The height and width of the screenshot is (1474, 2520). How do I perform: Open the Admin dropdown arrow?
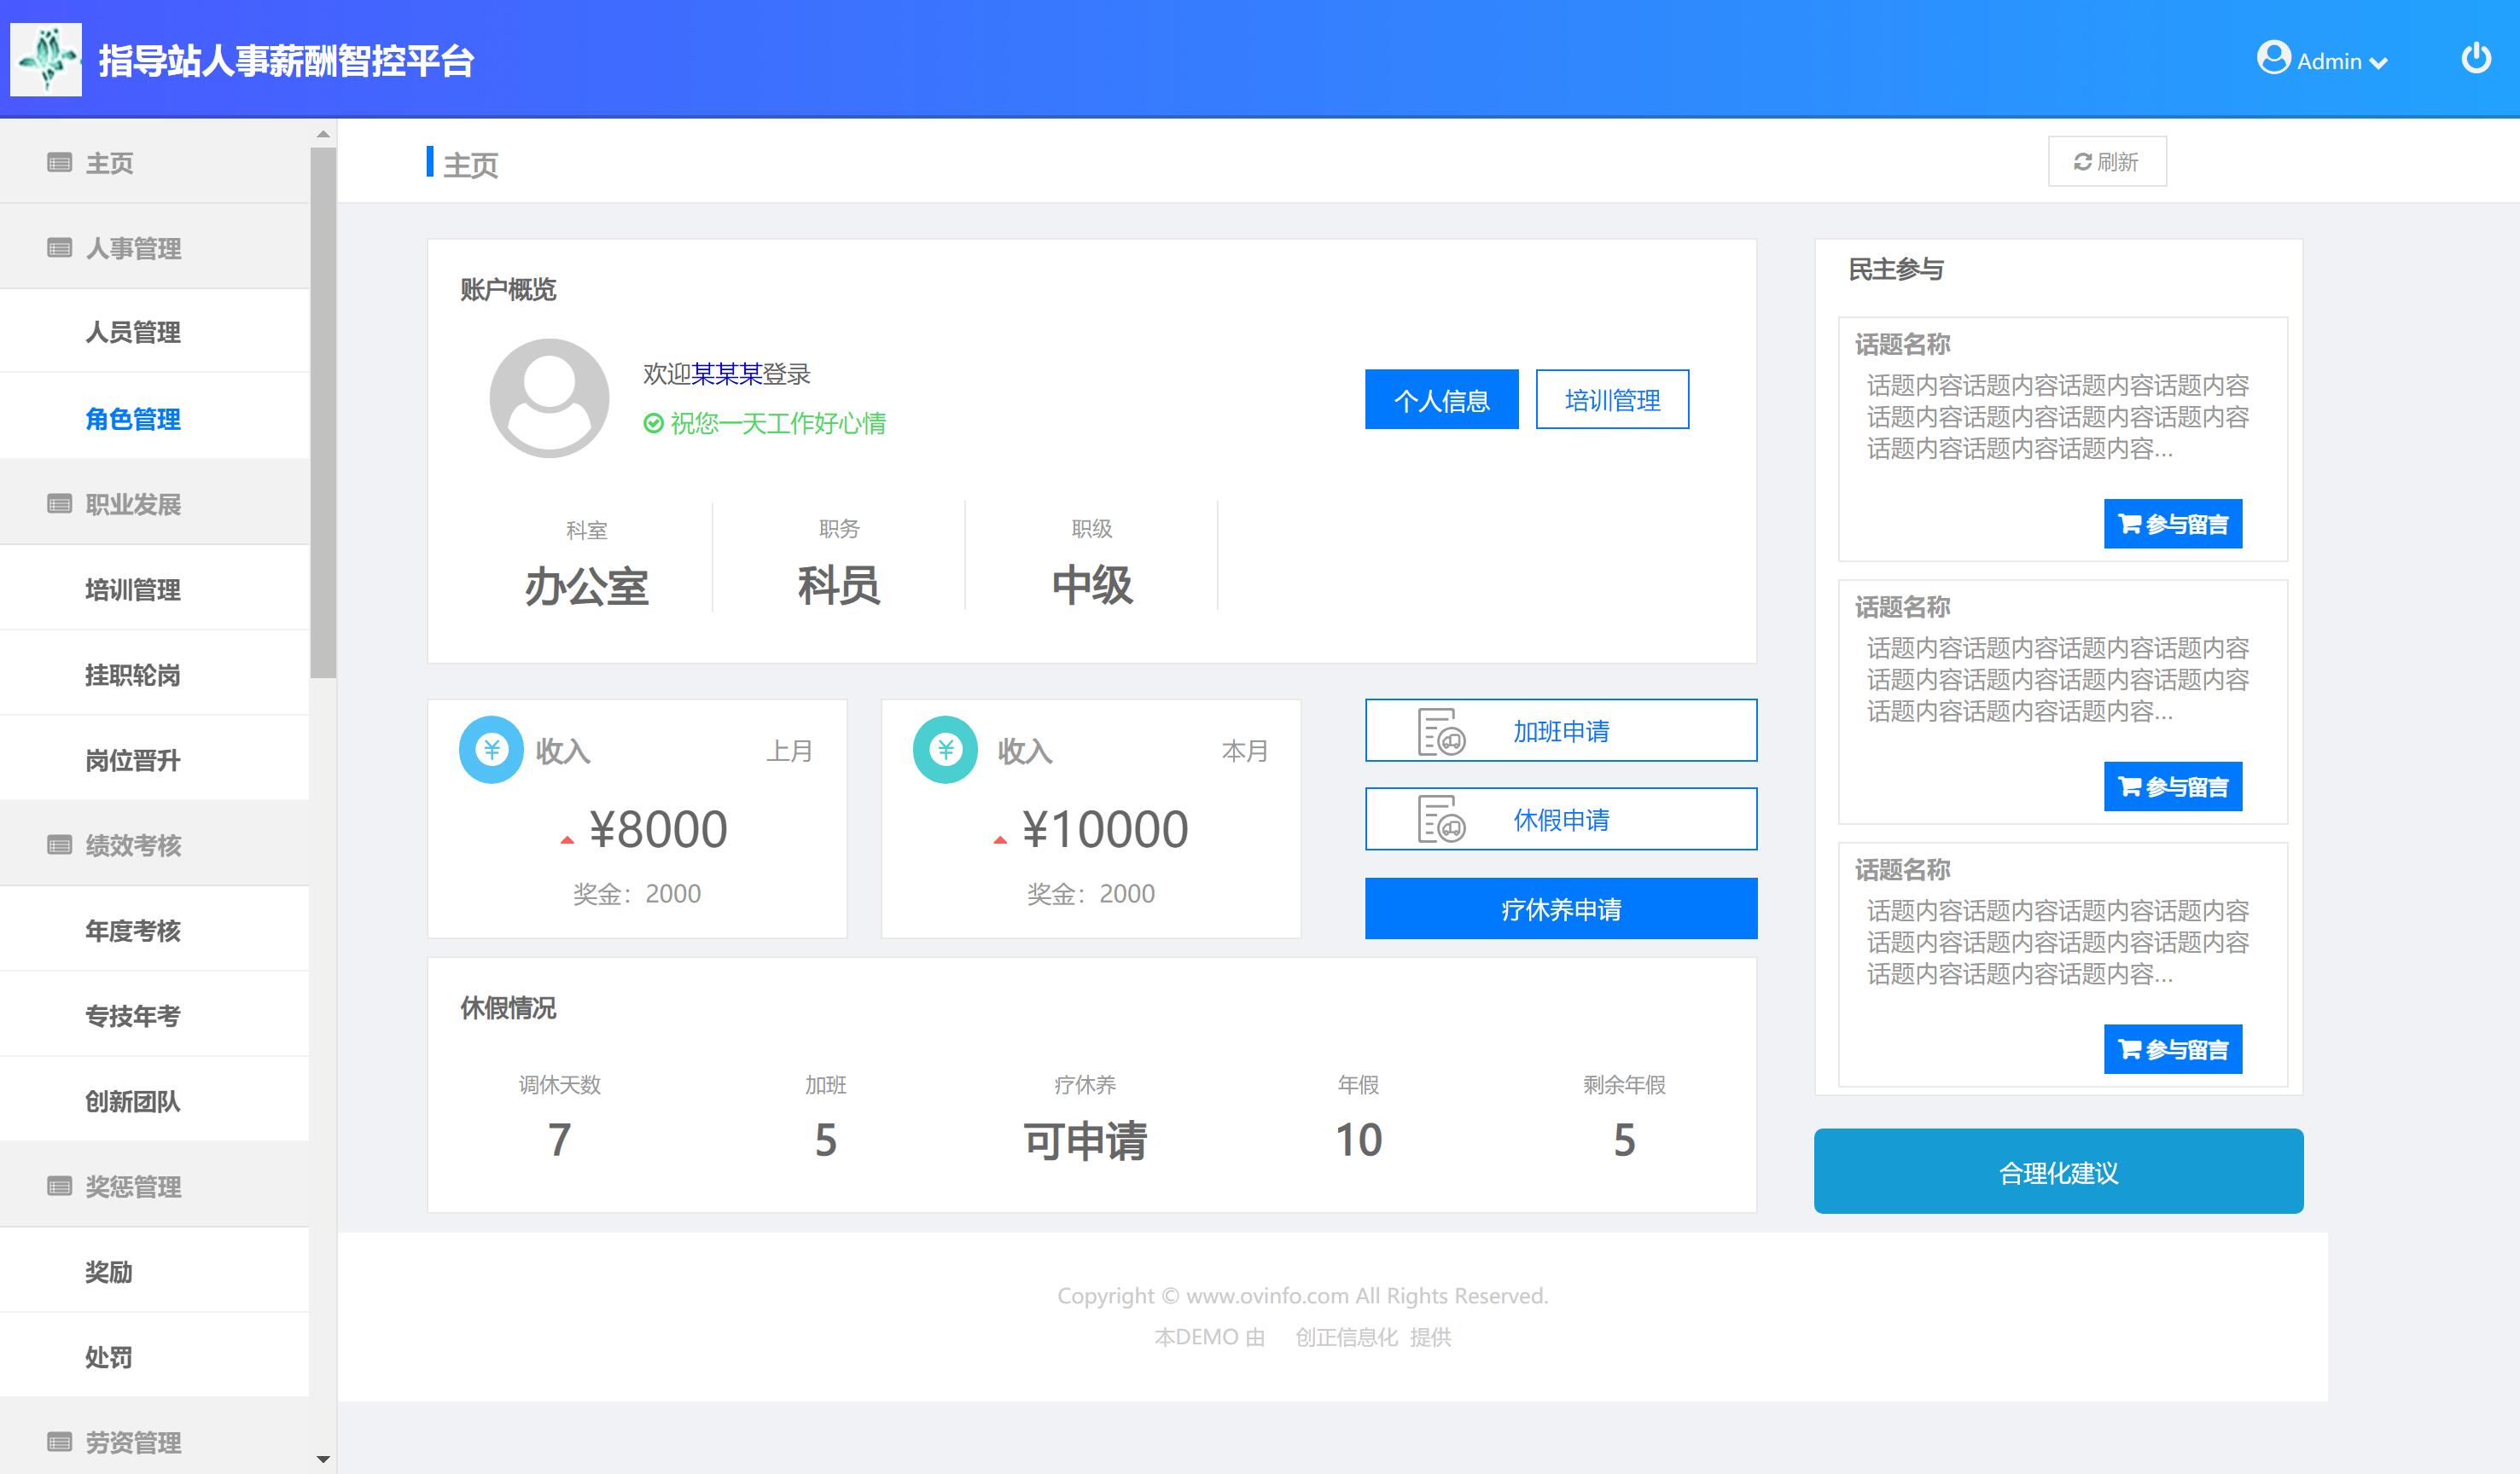click(2379, 63)
